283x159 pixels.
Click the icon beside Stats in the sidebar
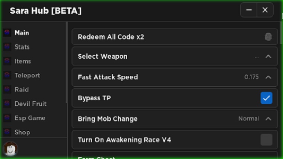coord(7,47)
